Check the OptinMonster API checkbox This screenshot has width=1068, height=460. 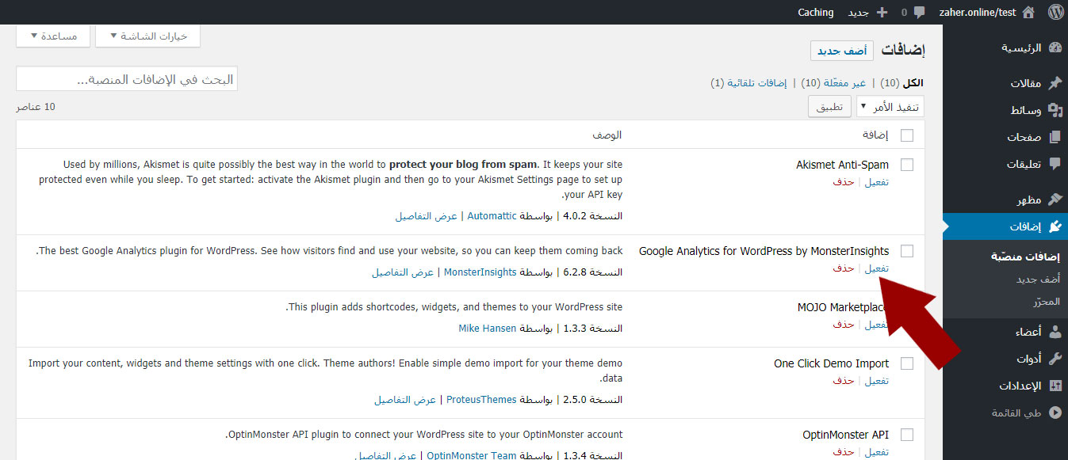pos(907,435)
